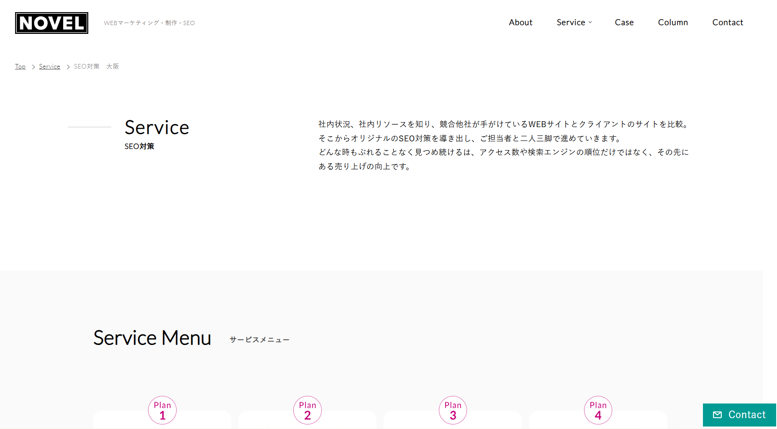Open the Contact page from navigation
777x429 pixels.
[728, 22]
